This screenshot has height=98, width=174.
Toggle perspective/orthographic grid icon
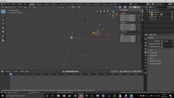[97, 11]
